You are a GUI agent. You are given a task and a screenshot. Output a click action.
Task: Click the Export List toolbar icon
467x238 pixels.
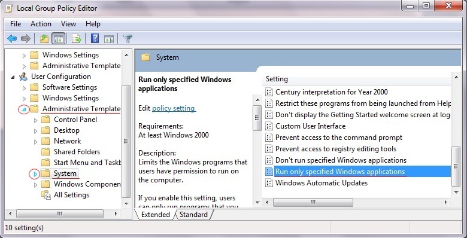click(76, 38)
